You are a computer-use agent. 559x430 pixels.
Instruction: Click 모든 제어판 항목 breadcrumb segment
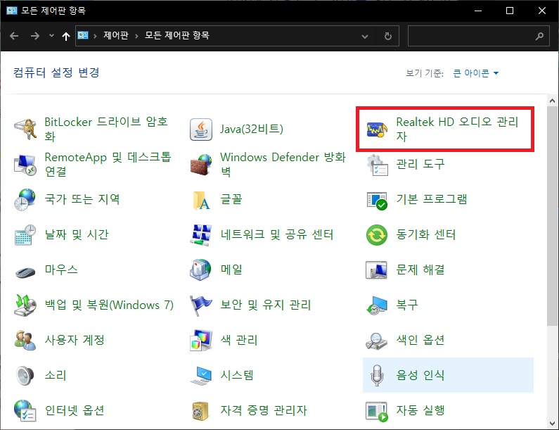[176, 35]
